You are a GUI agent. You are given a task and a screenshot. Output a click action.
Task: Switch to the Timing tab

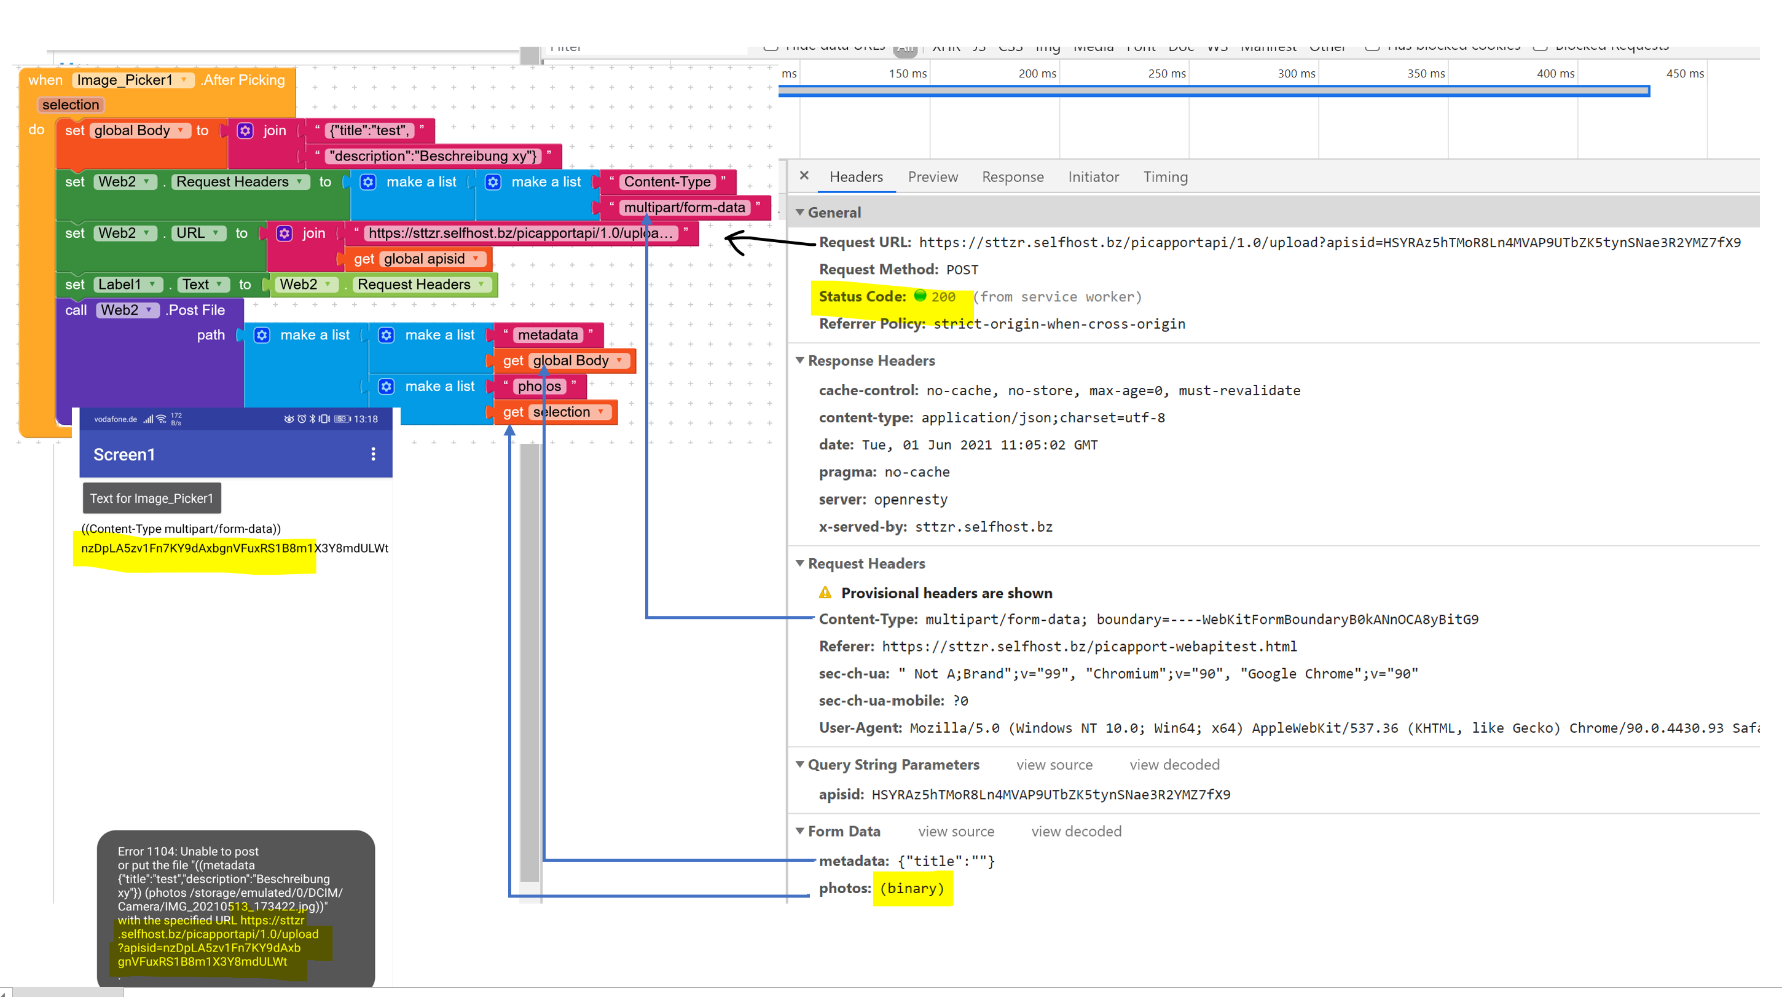coord(1165,177)
